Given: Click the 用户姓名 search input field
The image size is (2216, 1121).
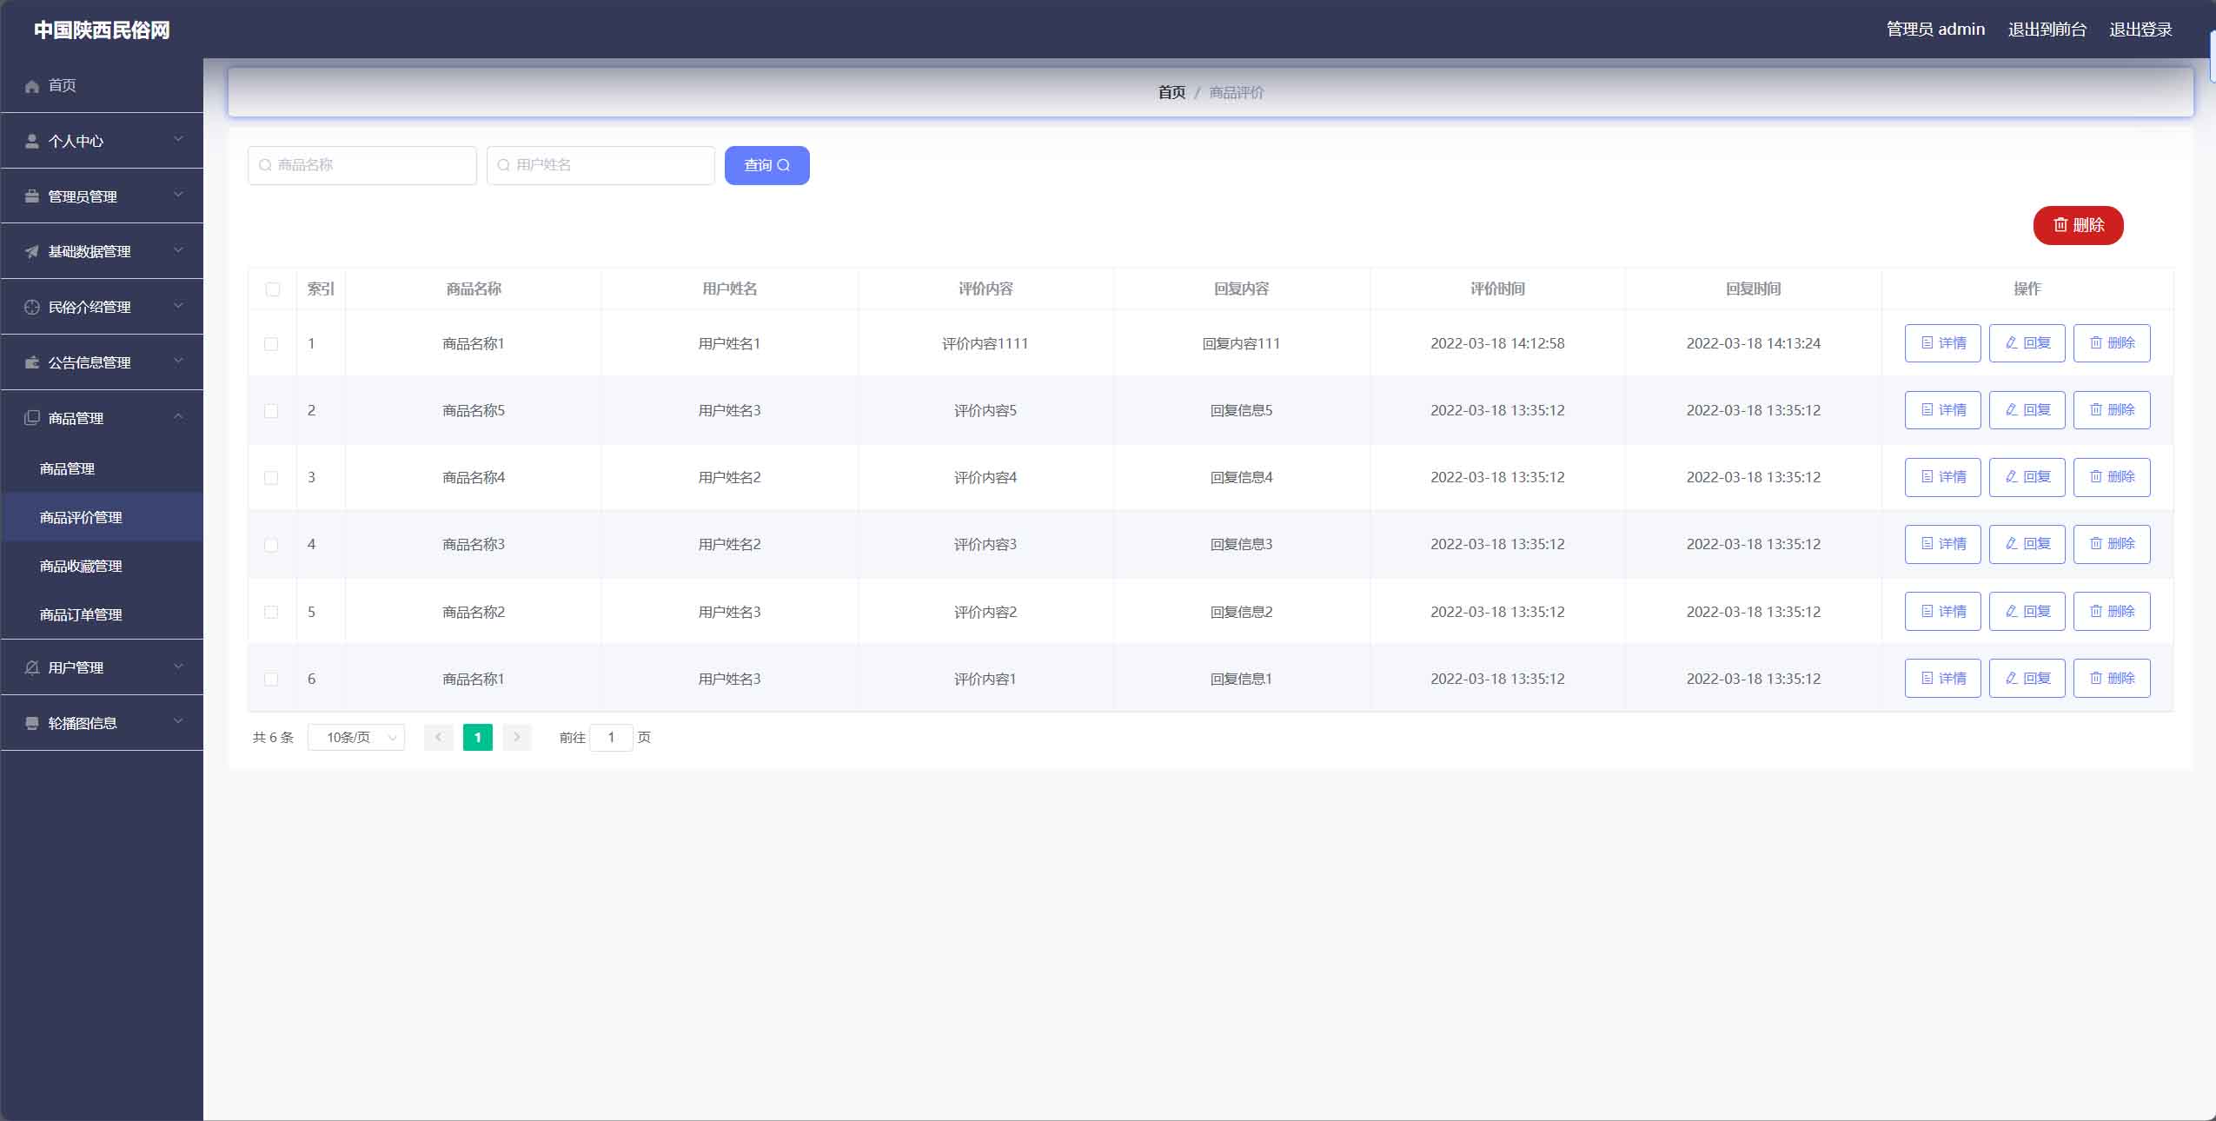Looking at the screenshot, I should pyautogui.click(x=600, y=165).
